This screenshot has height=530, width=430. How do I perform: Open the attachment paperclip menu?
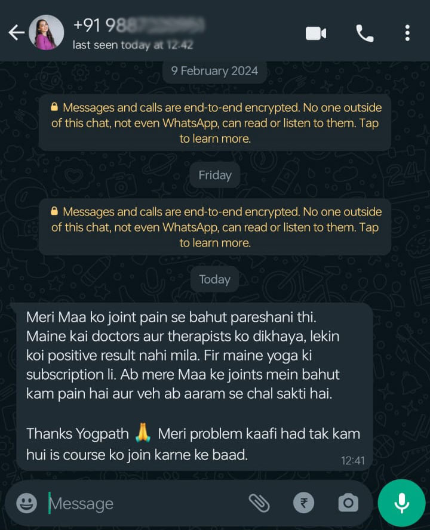[x=259, y=503]
